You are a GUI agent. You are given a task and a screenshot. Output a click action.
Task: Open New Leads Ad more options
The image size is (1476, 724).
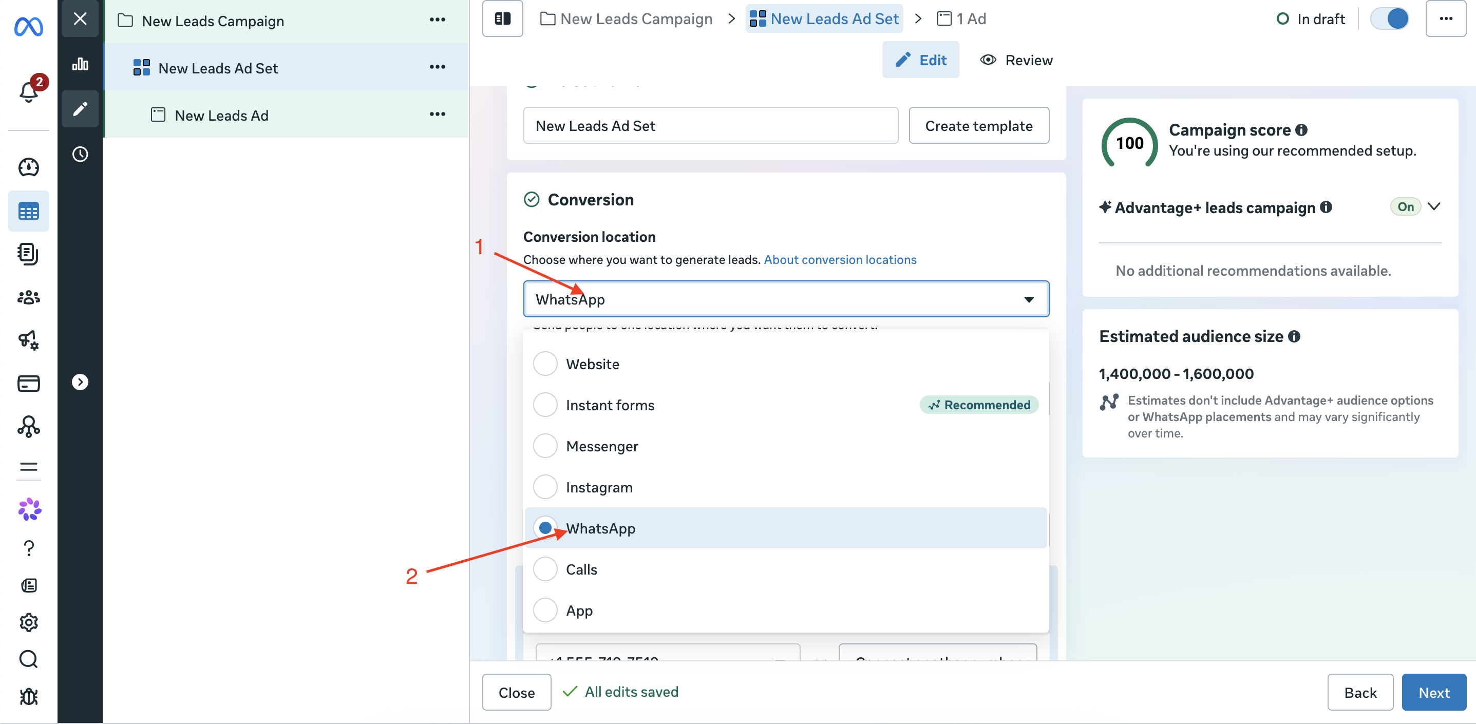coord(437,114)
